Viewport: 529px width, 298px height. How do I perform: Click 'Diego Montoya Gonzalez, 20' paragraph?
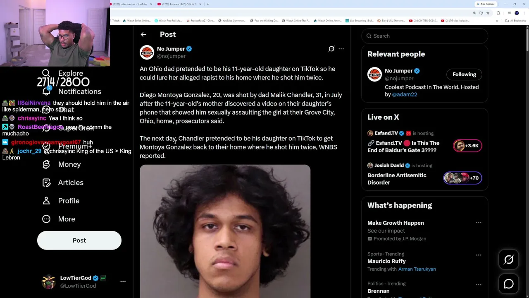pos(241,108)
